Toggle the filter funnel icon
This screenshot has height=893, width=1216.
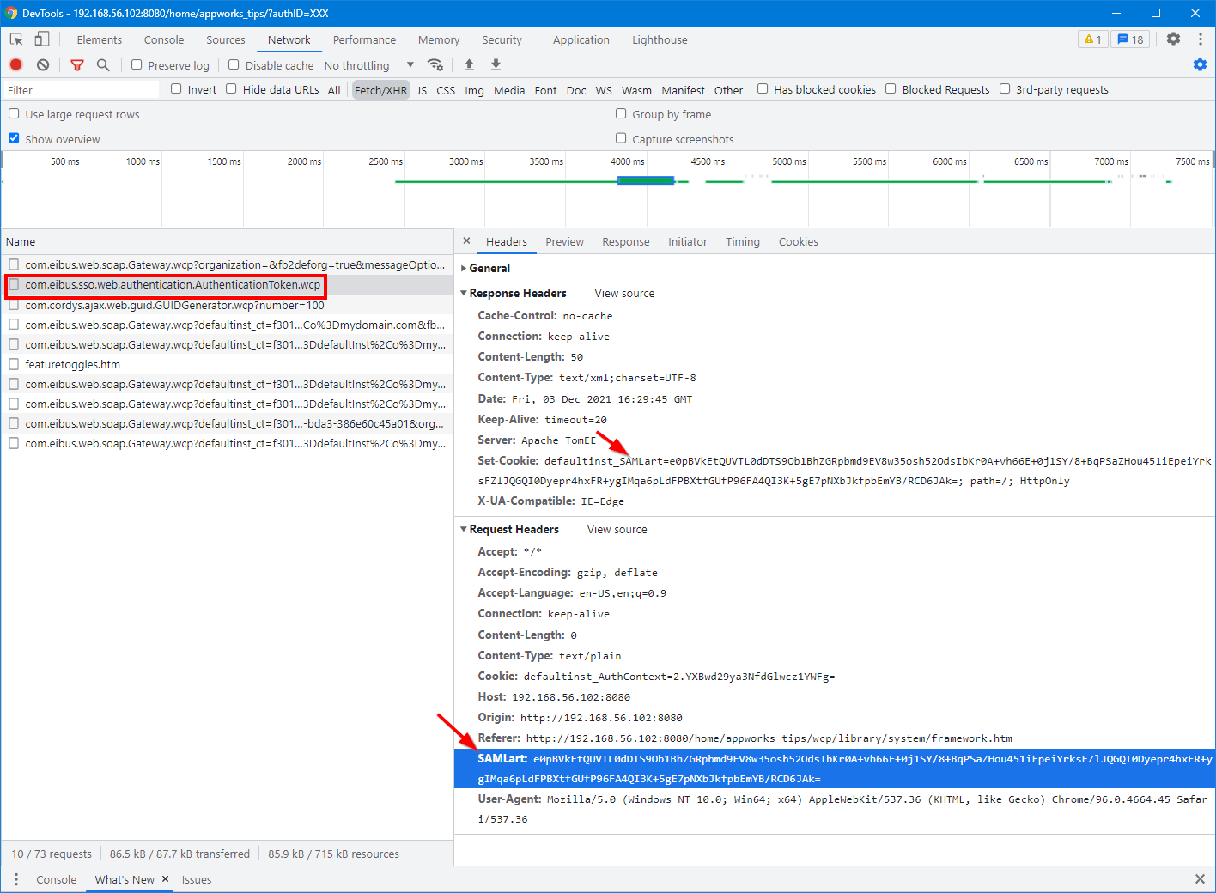pos(77,65)
